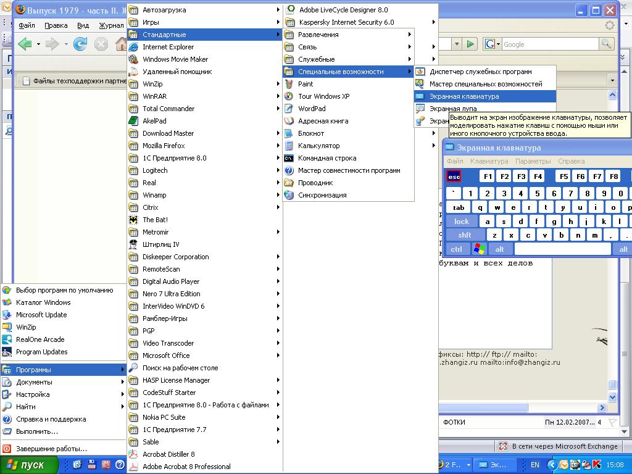Viewport: 632px width, 474px height.
Task: Open Адресная книга
Action: point(348,121)
